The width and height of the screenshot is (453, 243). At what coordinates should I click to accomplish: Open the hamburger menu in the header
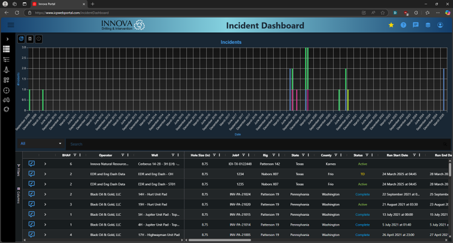[11, 25]
